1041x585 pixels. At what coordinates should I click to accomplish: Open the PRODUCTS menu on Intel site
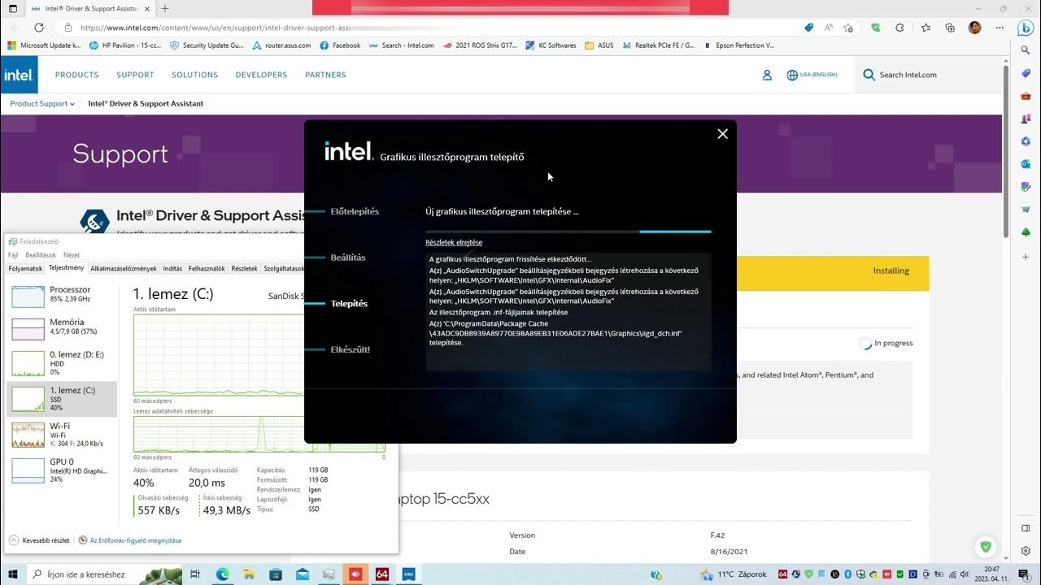(77, 75)
